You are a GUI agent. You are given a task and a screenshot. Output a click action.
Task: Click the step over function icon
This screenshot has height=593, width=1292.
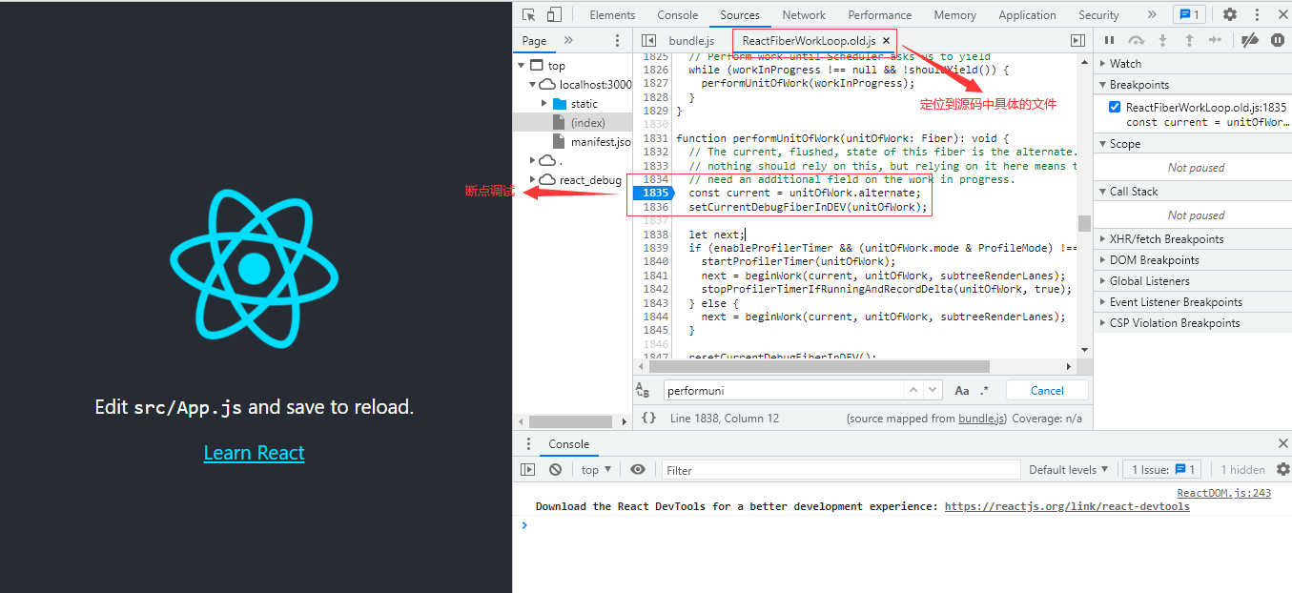click(x=1136, y=40)
